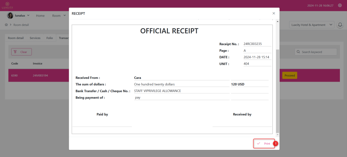Open Luxcity Hotel & Apartment selector
Screen dimensions: 347x157
(311, 25)
